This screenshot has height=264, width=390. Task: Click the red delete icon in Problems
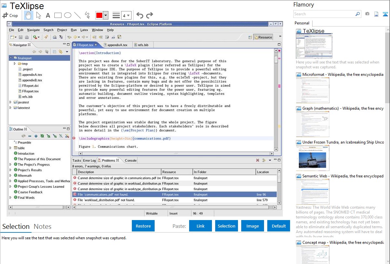tap(258, 160)
